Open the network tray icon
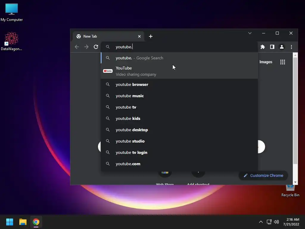Viewport: 305px width, 229px height. (x=269, y=222)
